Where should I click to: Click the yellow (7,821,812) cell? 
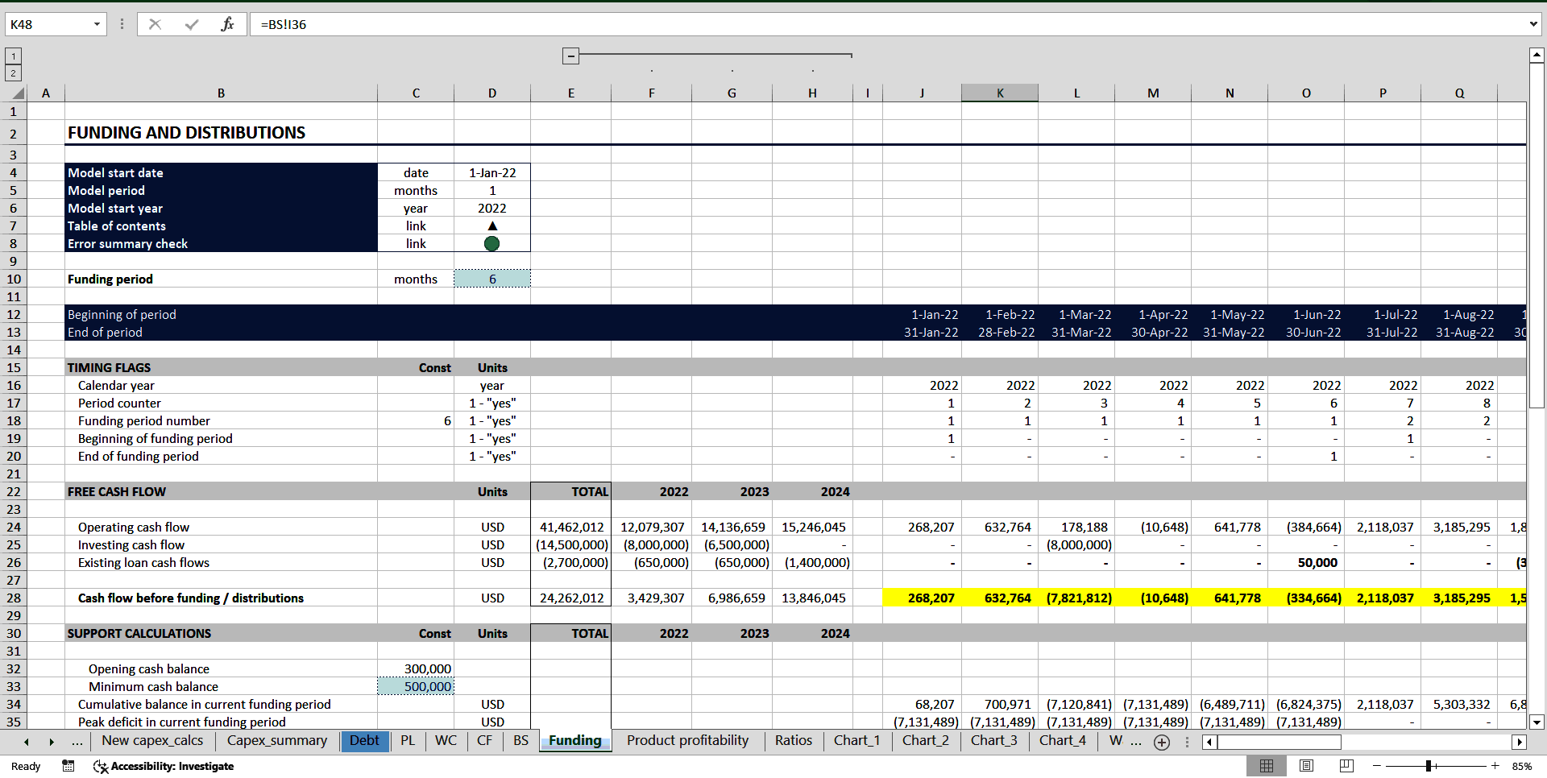click(1076, 598)
